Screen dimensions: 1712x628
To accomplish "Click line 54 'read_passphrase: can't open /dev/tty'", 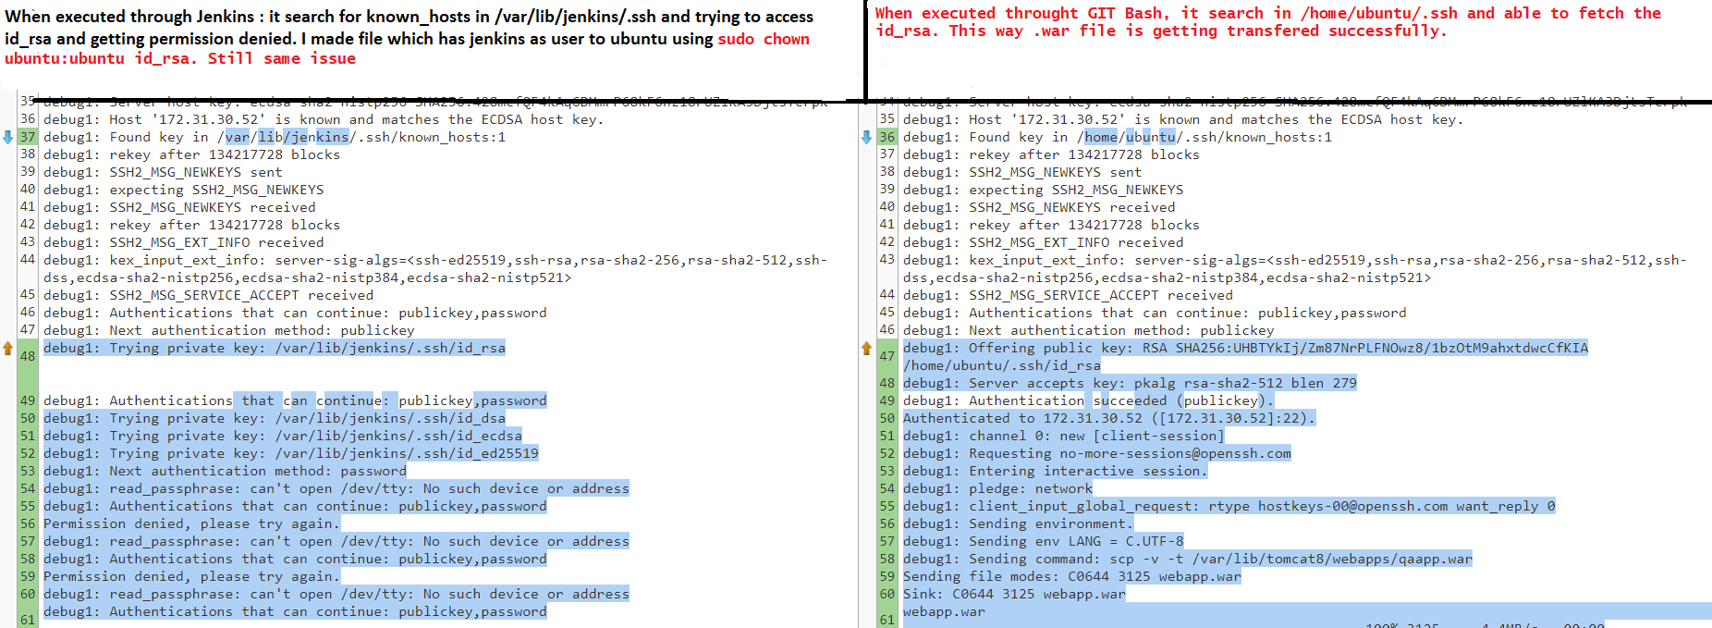I will coord(336,488).
